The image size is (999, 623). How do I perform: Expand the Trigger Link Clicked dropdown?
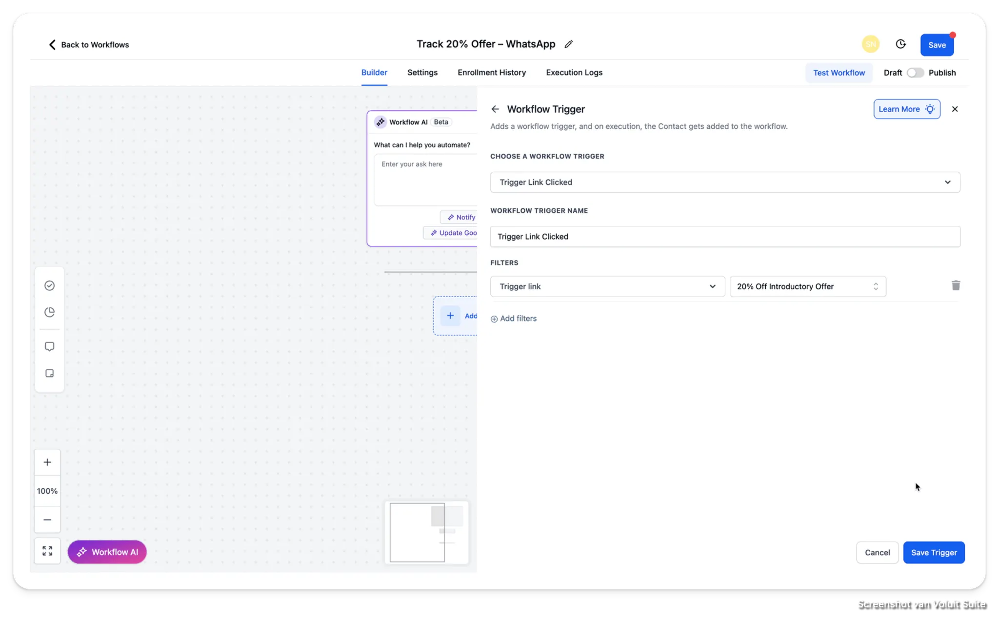pos(725,182)
